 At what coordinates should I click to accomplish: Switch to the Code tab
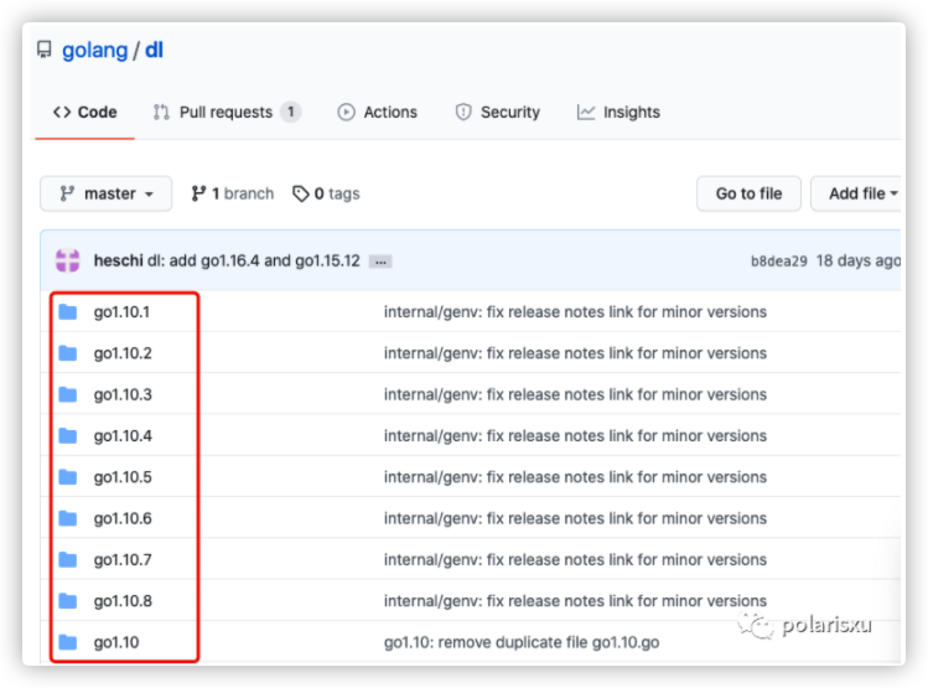(x=85, y=112)
